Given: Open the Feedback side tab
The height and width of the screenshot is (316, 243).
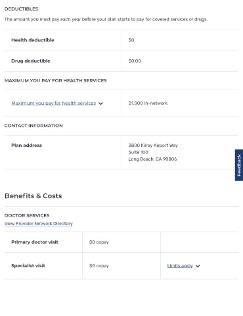Looking at the screenshot, I should click(239, 165).
